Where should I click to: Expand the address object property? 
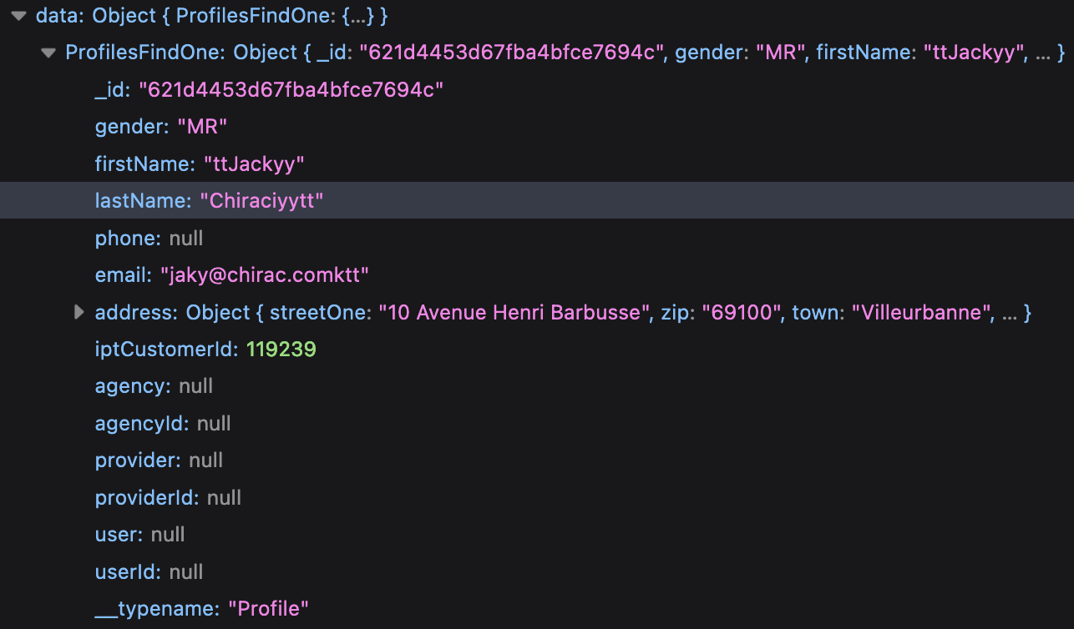pos(78,312)
